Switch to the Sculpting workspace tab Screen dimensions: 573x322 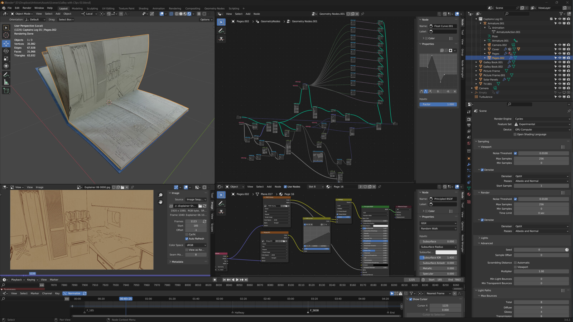(92, 9)
